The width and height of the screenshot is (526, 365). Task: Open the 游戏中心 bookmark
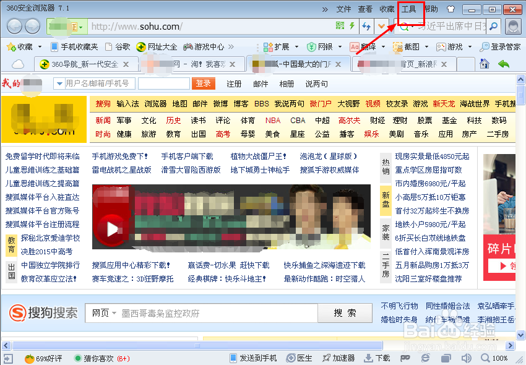coord(204,46)
